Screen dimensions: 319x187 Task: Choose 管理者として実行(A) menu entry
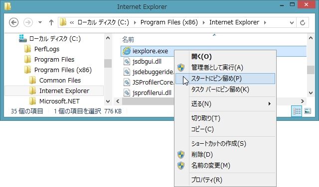(x=225, y=68)
